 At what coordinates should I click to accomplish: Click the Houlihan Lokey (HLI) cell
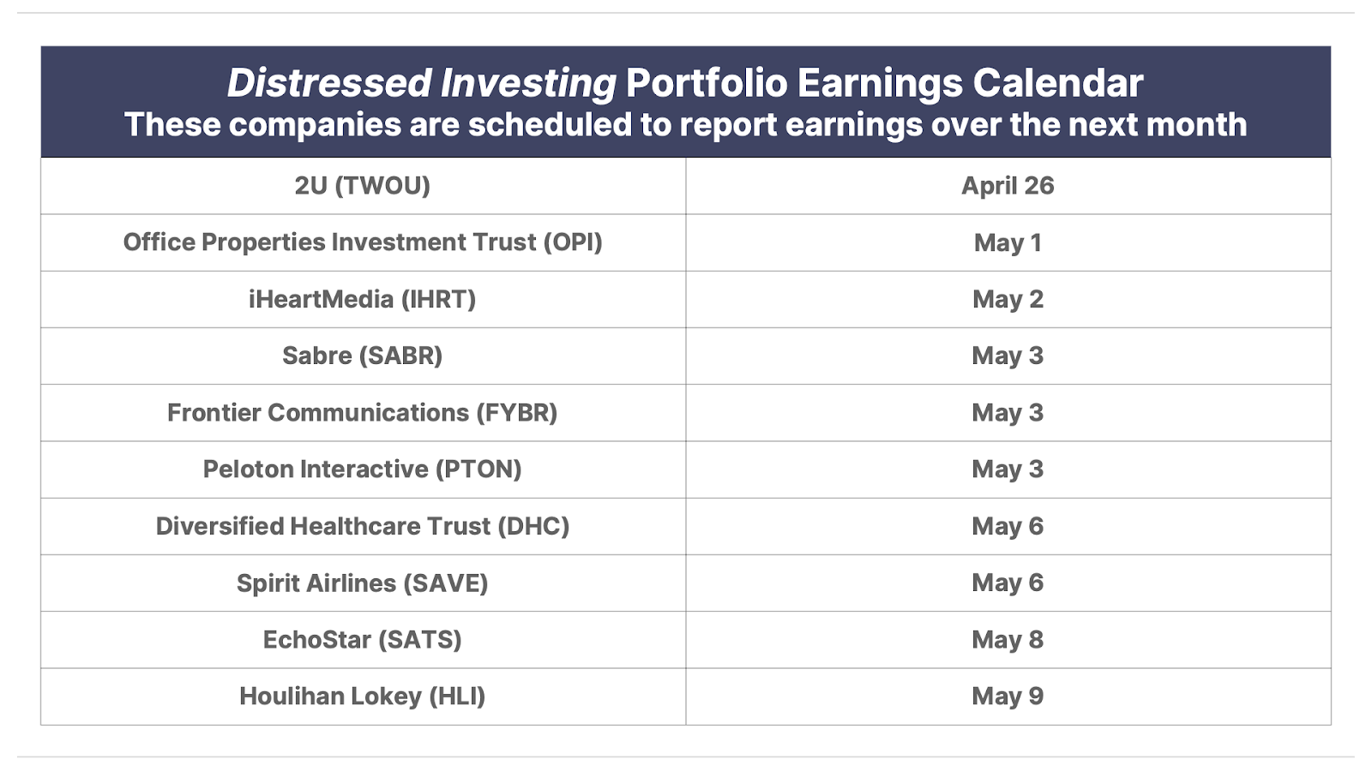point(363,696)
